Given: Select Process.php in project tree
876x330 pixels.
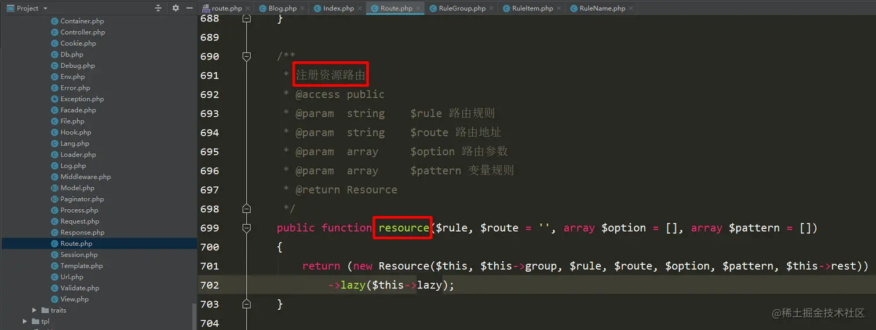Looking at the screenshot, I should tap(79, 210).
